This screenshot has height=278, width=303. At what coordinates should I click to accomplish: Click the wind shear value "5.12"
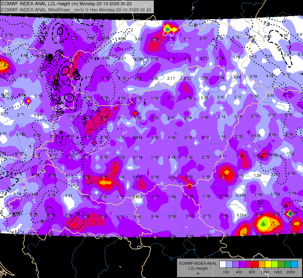pyautogui.click(x=122, y=78)
